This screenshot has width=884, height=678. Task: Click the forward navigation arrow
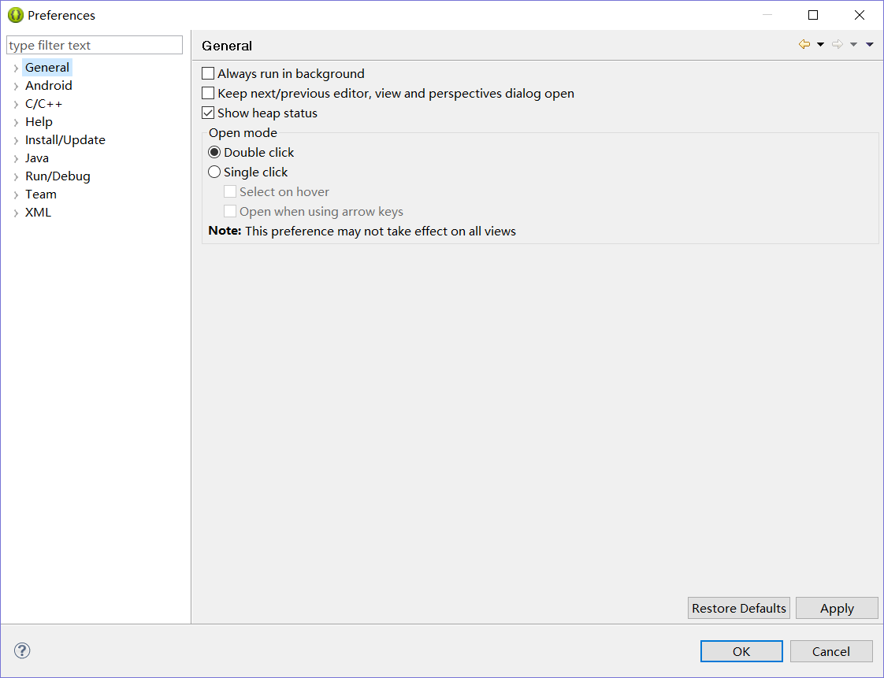click(838, 44)
